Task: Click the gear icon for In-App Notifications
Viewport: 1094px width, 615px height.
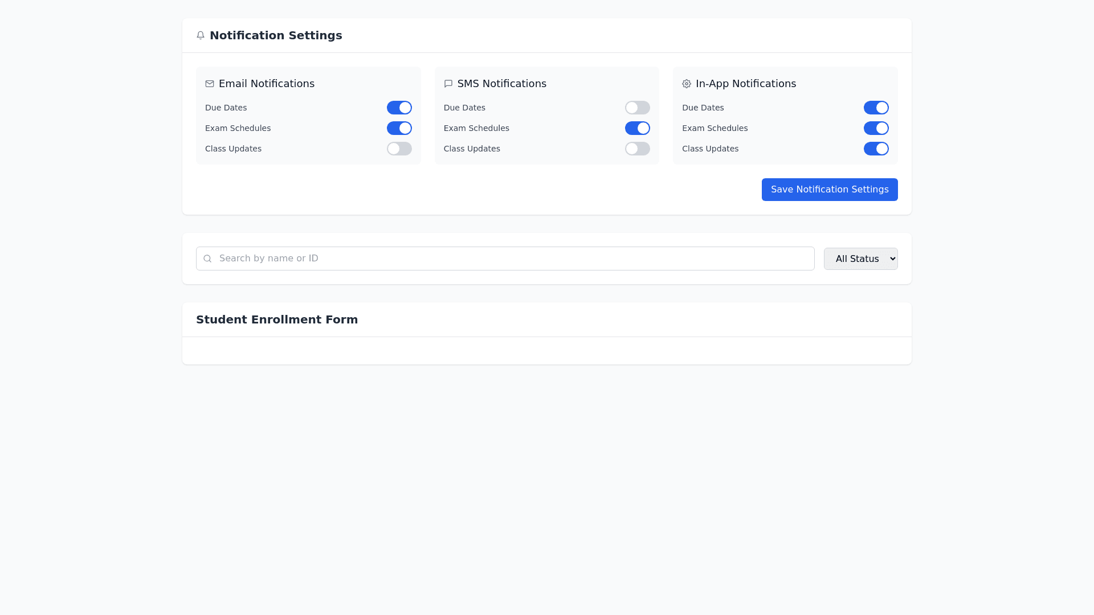Action: (x=687, y=84)
